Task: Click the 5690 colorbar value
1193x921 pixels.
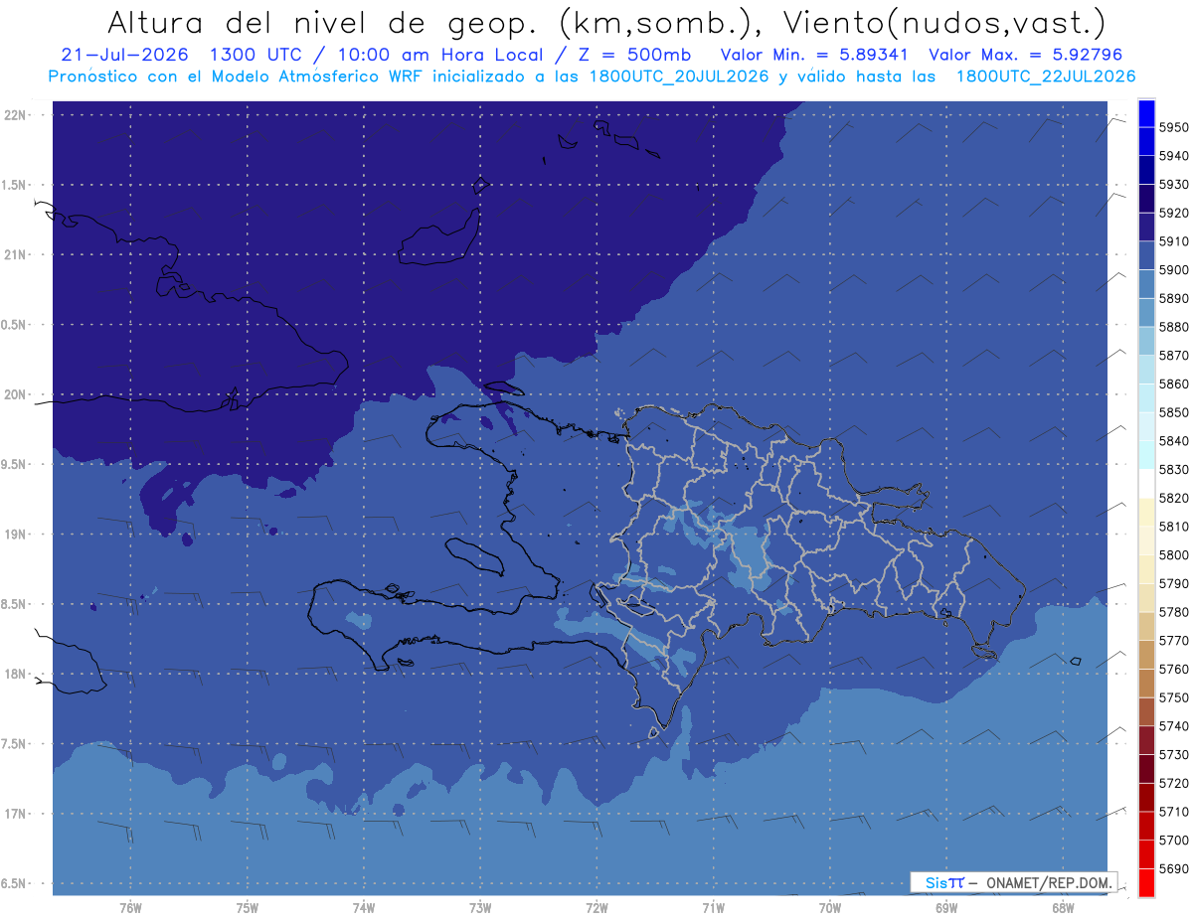Action: pyautogui.click(x=1173, y=868)
